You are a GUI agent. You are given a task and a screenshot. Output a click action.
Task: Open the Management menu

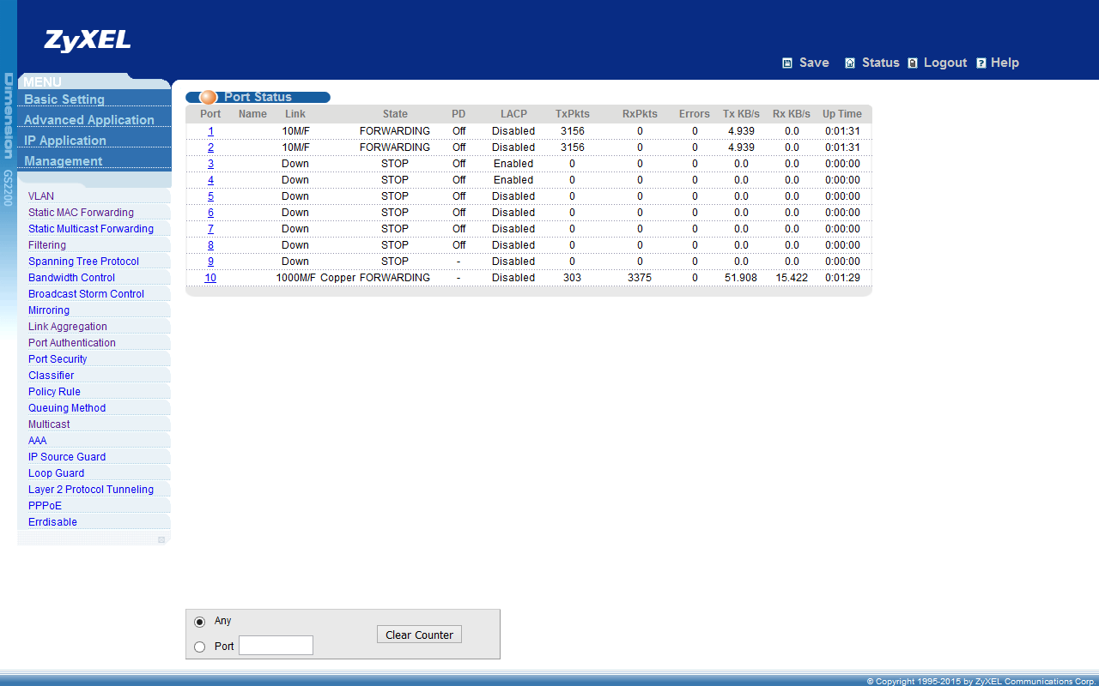pyautogui.click(x=64, y=161)
